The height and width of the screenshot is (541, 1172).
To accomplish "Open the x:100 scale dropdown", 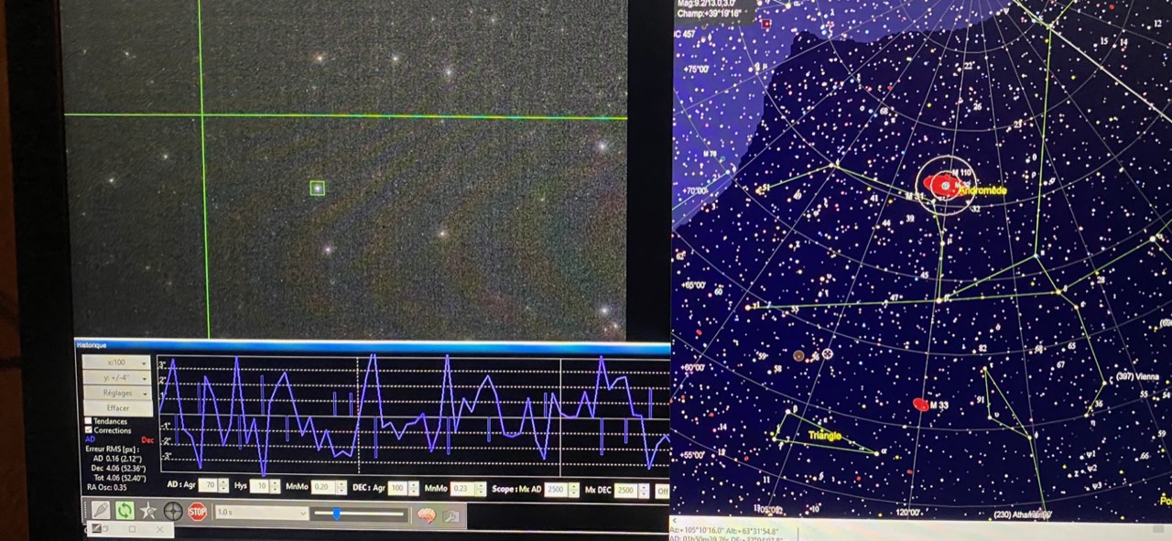I will click(x=116, y=362).
